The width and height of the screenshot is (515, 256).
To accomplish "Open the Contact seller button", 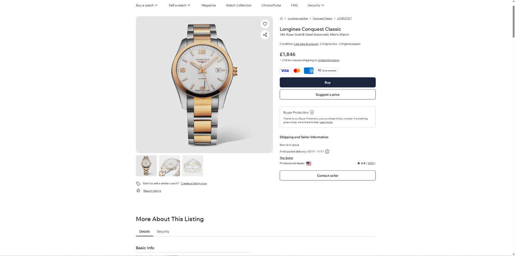I will (327, 175).
